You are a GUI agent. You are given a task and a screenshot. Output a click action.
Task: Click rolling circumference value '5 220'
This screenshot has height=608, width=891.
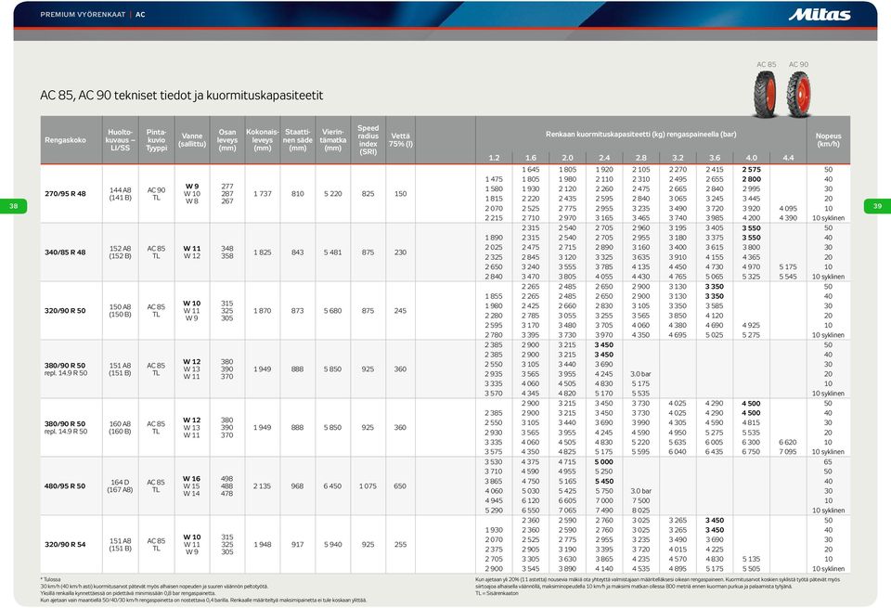tap(333, 194)
